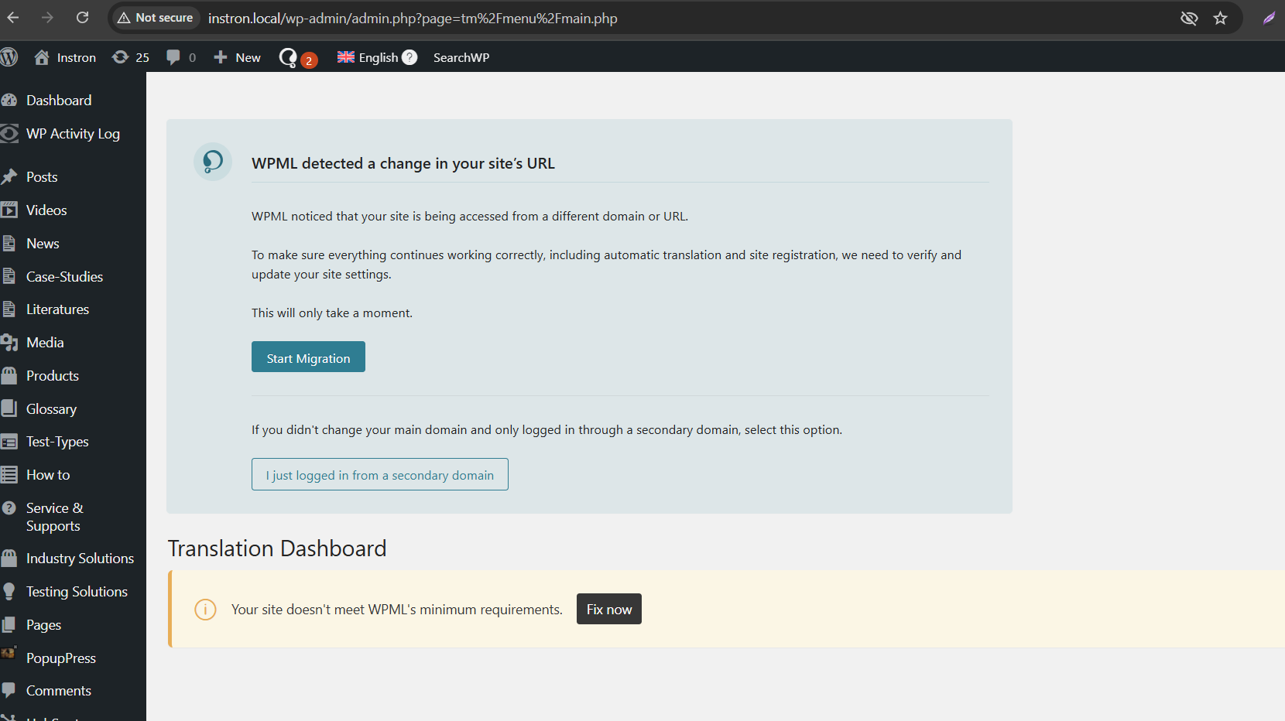The height and width of the screenshot is (721, 1285).
Task: Open the SearchWP admin bar menu
Action: (461, 57)
